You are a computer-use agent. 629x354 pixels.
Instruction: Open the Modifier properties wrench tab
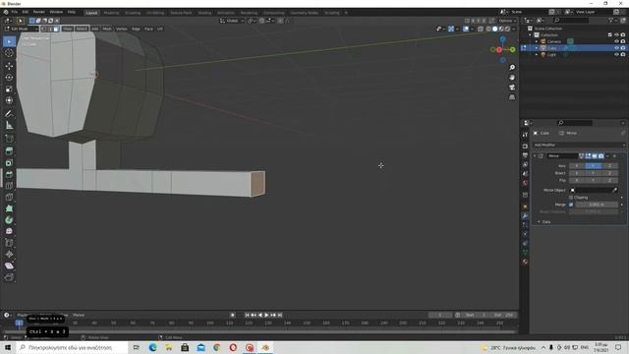click(525, 216)
